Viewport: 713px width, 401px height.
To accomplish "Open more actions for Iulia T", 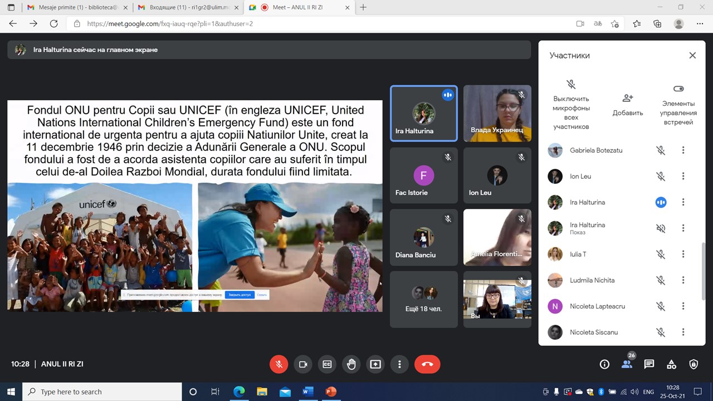I will pos(683,255).
